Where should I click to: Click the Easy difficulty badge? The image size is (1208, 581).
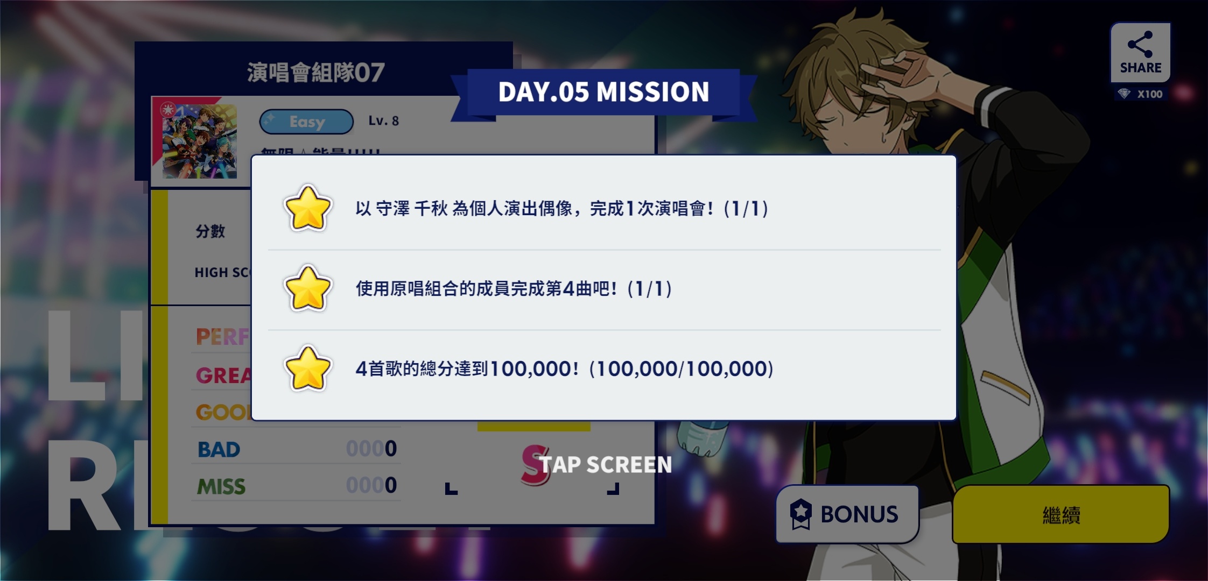point(306,122)
